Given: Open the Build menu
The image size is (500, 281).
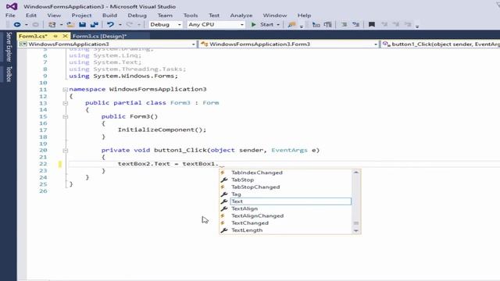Looking at the screenshot, I should [109, 16].
